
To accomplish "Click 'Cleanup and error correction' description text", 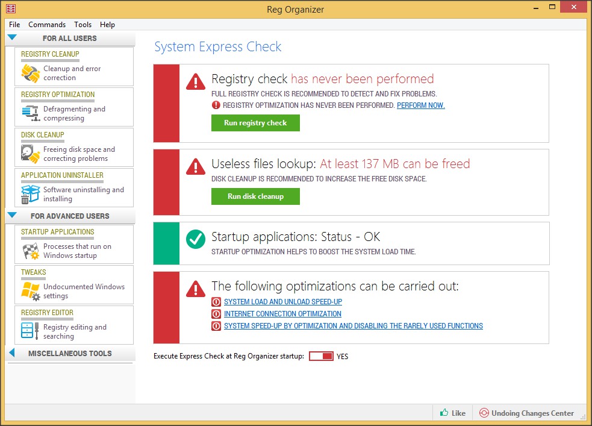I will click(72, 74).
